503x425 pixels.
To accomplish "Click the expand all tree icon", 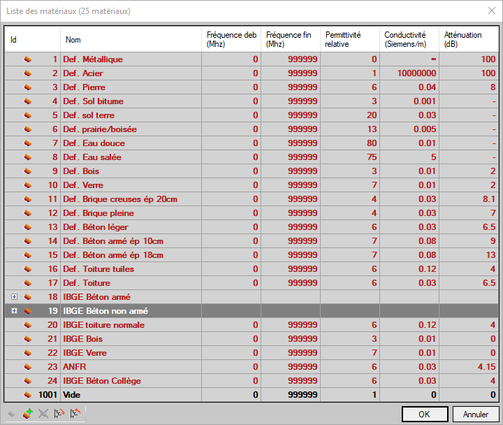I will (x=59, y=413).
